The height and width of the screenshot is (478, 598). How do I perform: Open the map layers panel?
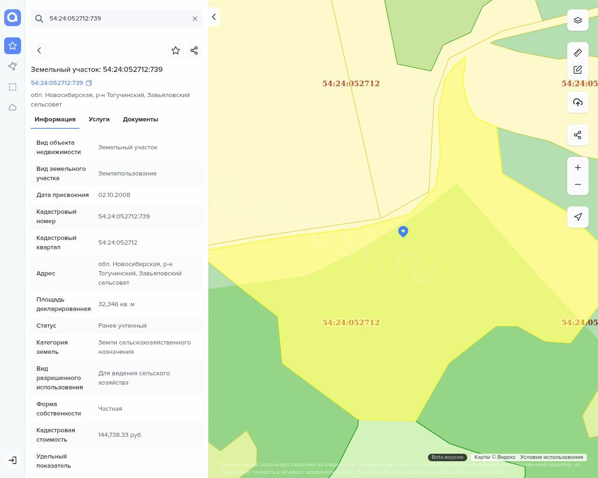pos(577,20)
